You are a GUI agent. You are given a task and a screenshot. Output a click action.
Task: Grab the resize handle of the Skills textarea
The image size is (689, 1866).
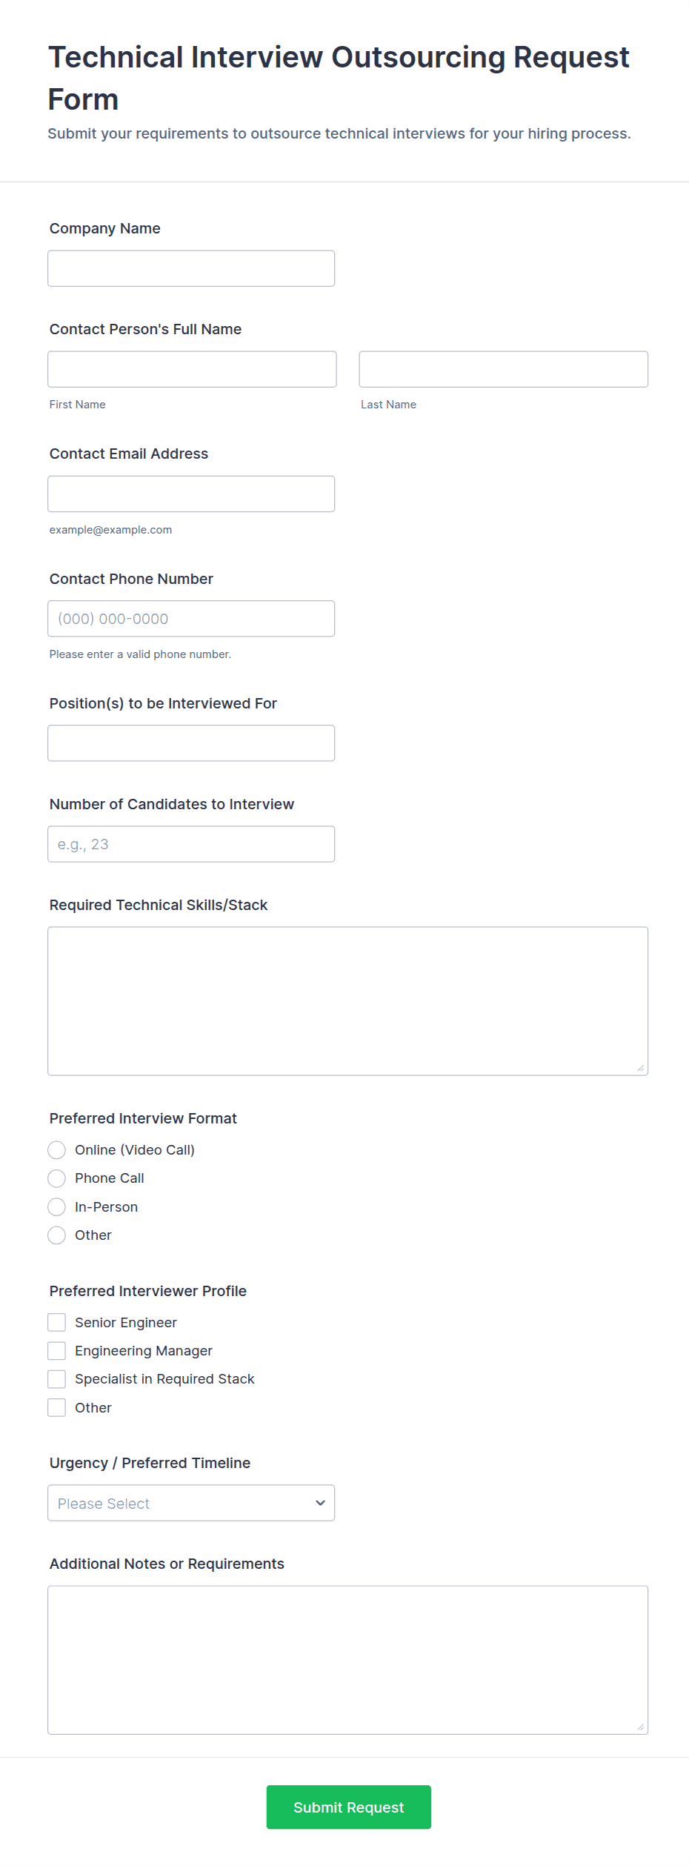[x=641, y=1068]
